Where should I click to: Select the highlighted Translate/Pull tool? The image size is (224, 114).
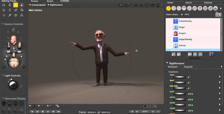16,5
